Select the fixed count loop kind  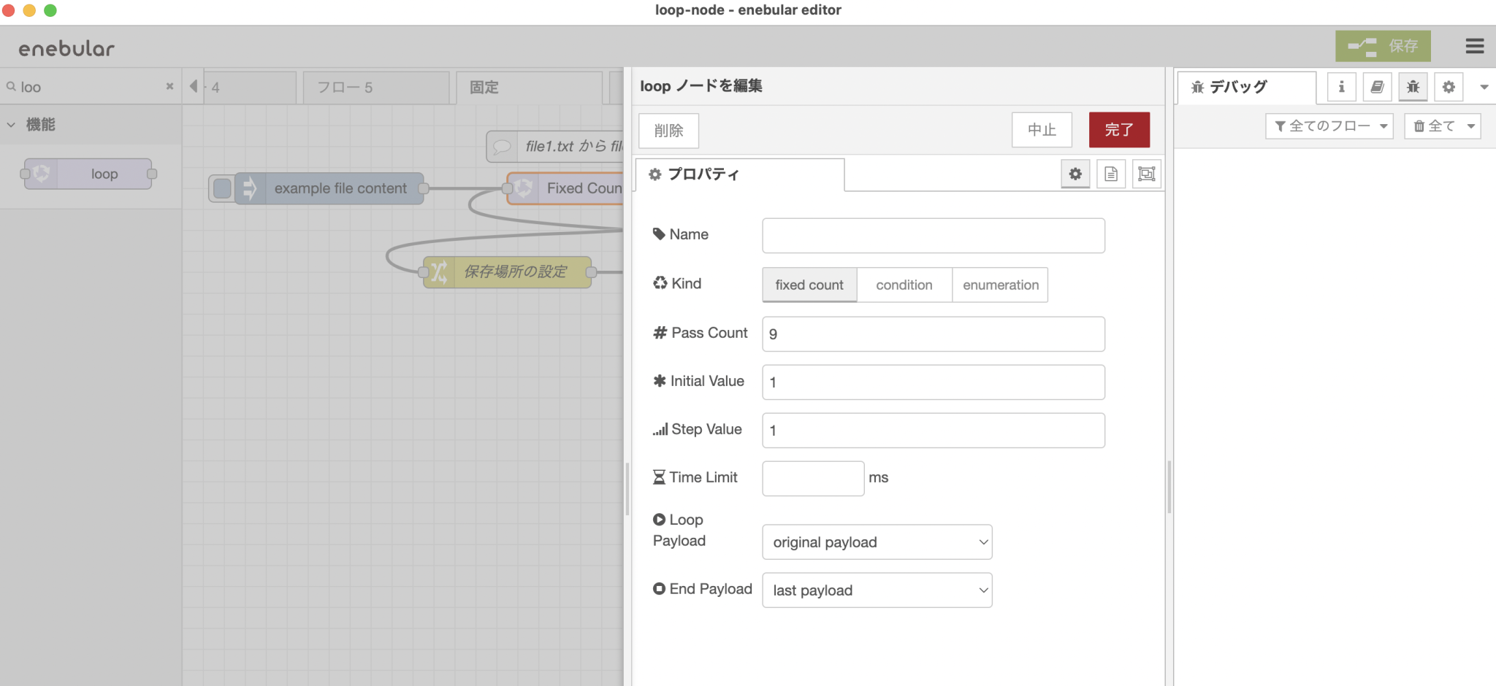(808, 285)
